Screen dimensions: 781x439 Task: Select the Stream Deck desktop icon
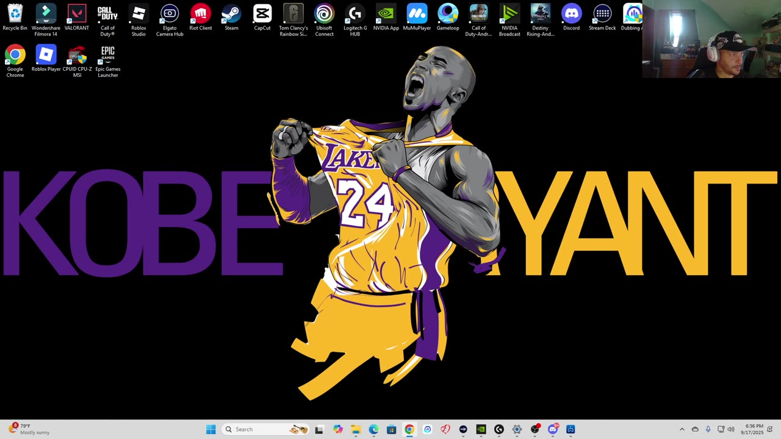coord(602,17)
